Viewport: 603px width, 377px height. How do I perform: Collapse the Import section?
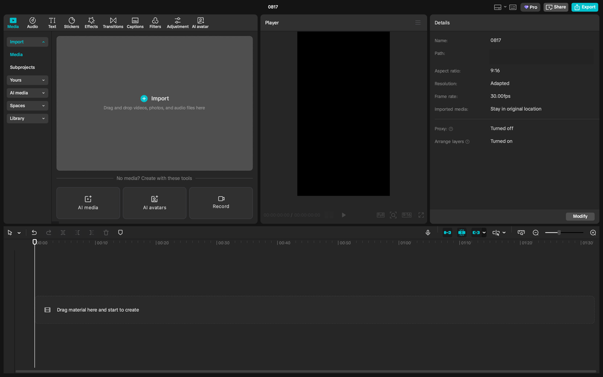coord(27,42)
